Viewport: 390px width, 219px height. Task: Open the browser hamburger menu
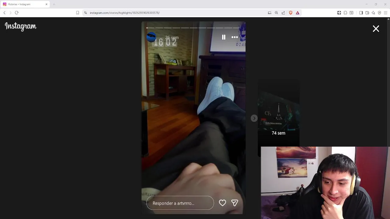click(x=385, y=13)
